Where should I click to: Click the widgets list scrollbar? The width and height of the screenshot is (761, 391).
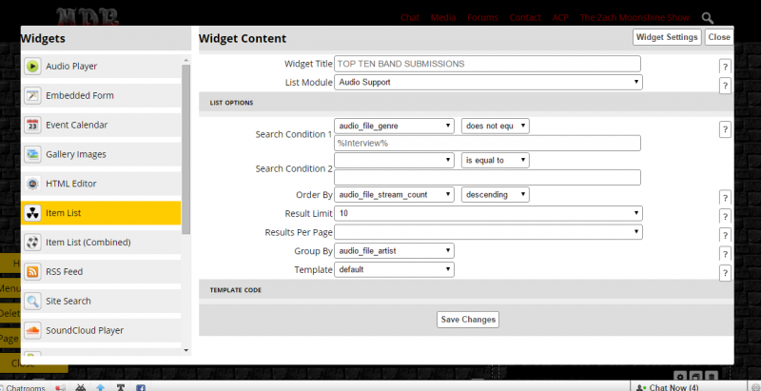point(185,148)
